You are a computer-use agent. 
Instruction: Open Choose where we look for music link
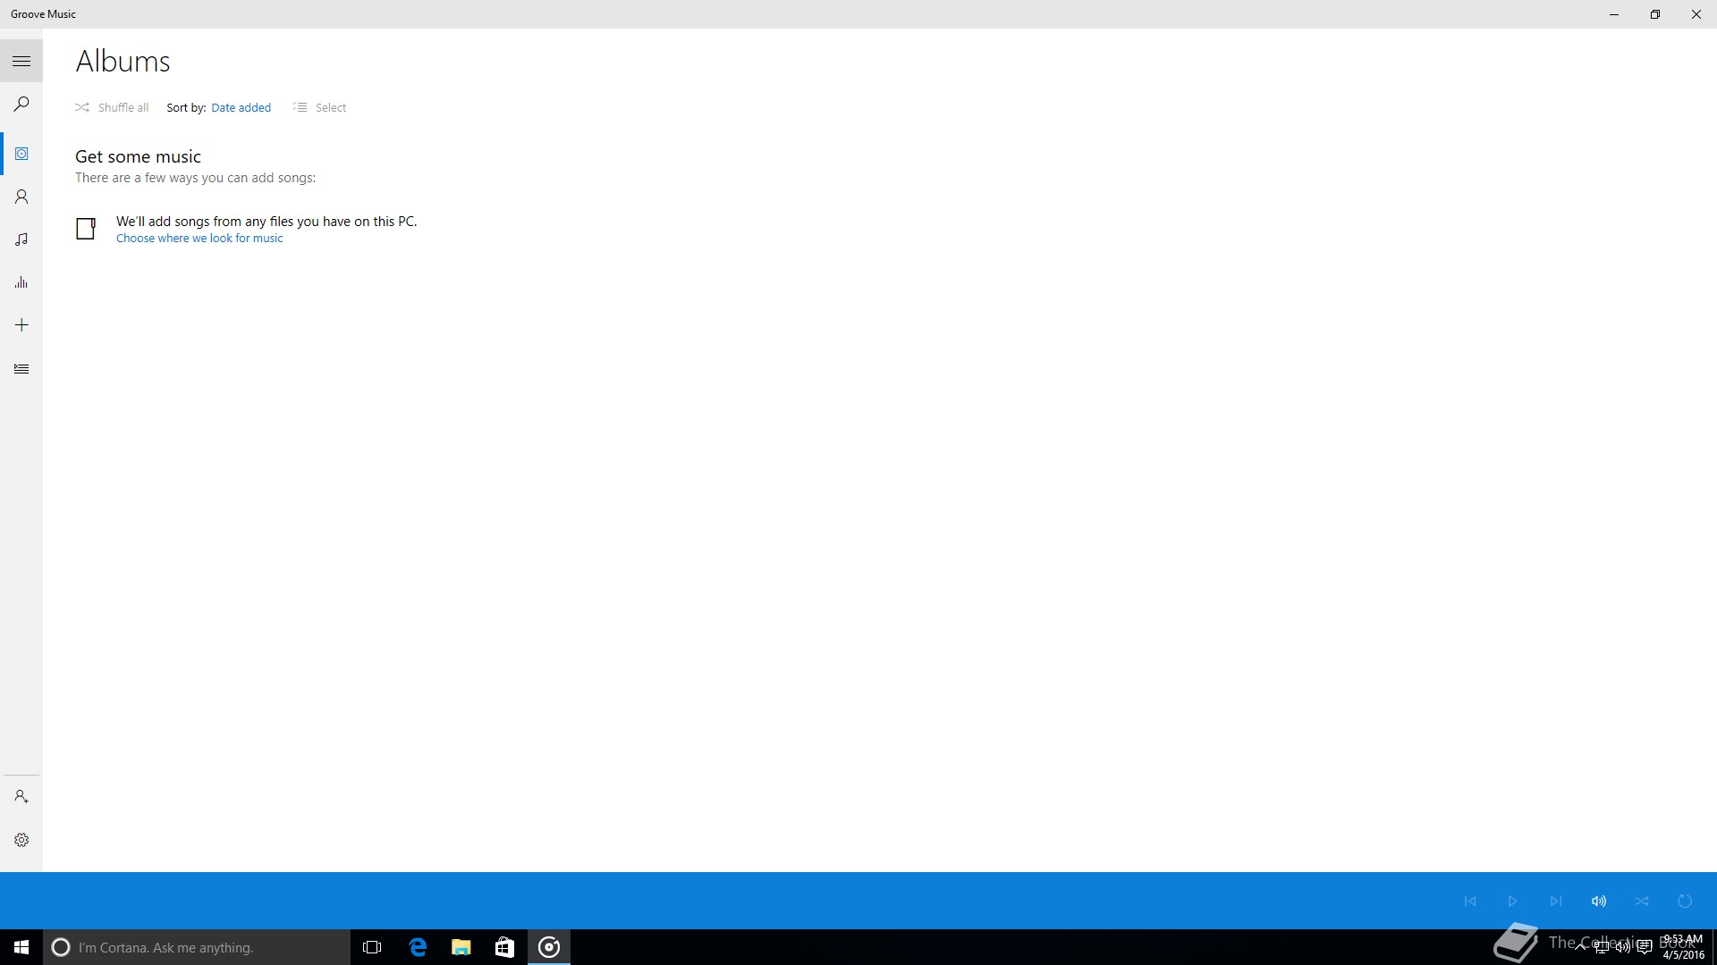point(199,239)
